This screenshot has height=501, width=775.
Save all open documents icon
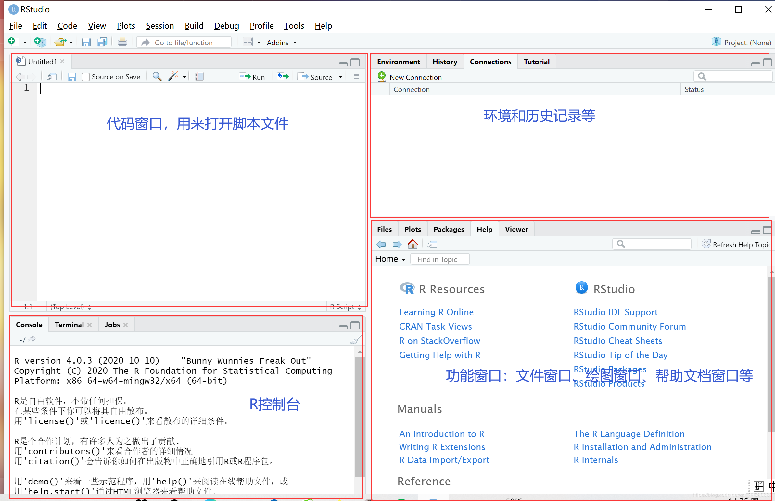(102, 42)
